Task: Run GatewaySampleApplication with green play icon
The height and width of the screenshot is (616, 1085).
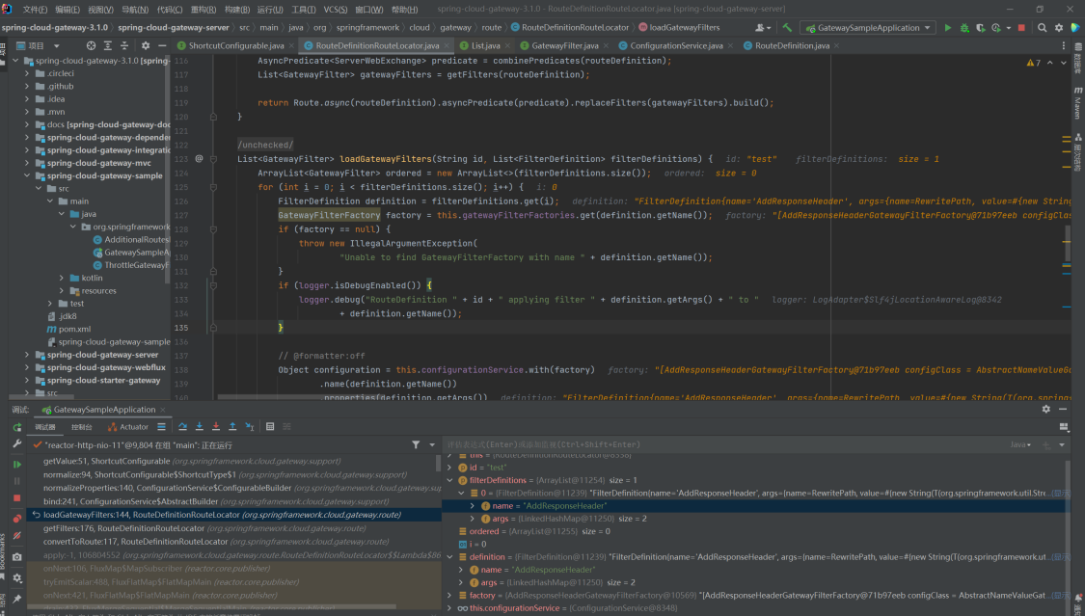Action: [947, 28]
